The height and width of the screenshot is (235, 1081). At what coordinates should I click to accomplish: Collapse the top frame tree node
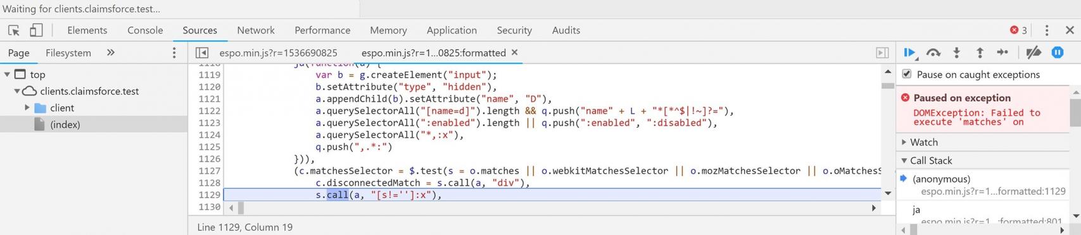(x=7, y=75)
